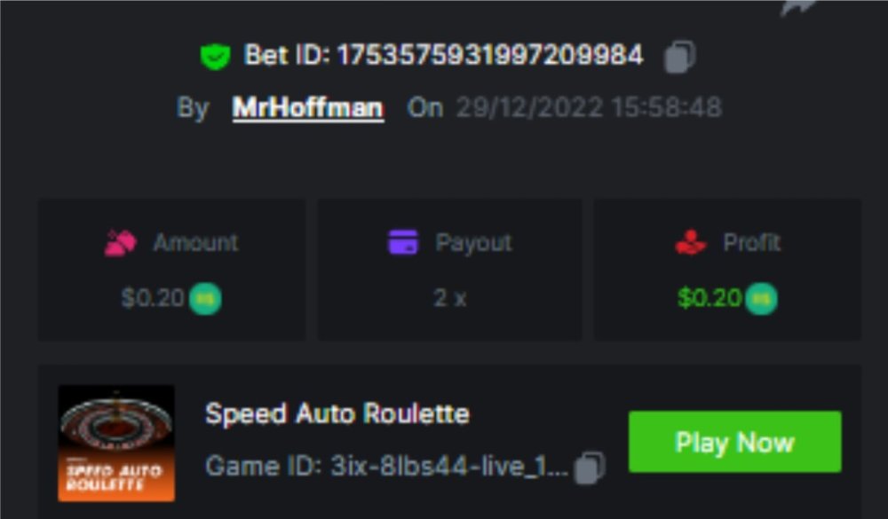This screenshot has height=519, width=888.
Task: Open MrHoffman's user profile
Action: (x=308, y=107)
